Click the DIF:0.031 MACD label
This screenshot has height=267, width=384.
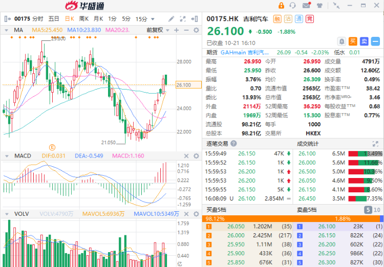pos(53,156)
